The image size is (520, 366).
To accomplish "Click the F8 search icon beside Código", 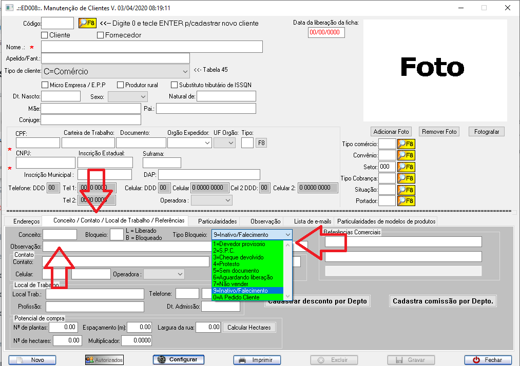I will (87, 23).
